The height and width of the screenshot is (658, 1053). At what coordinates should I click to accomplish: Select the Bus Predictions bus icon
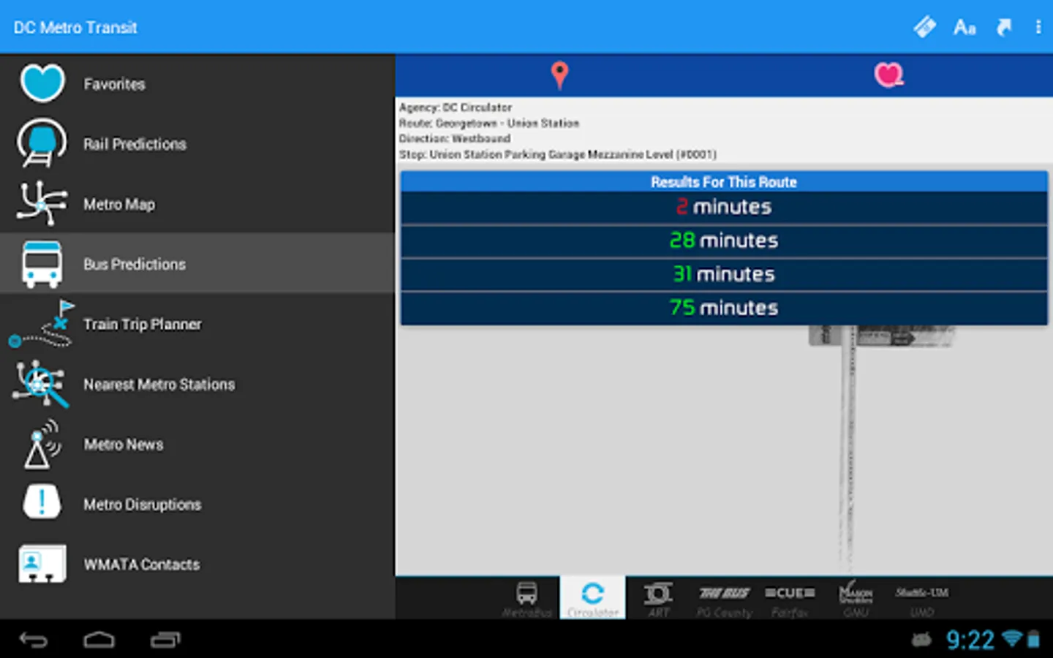pos(42,264)
